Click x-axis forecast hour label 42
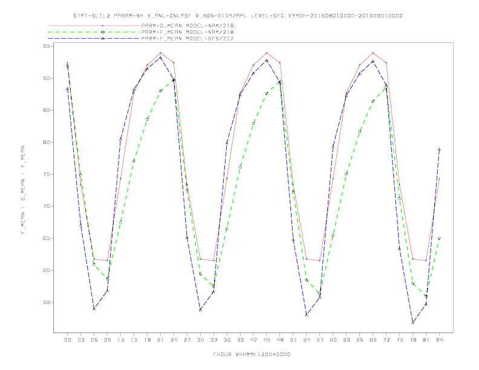The image size is (479, 370). pos(253,340)
